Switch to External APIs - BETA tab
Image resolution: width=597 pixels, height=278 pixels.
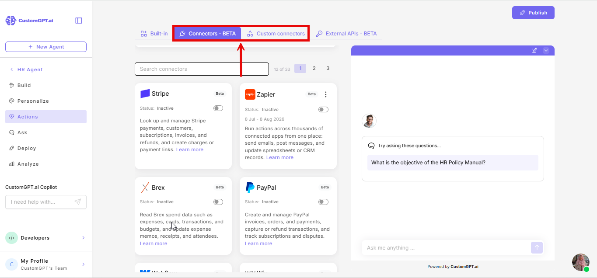(346, 34)
